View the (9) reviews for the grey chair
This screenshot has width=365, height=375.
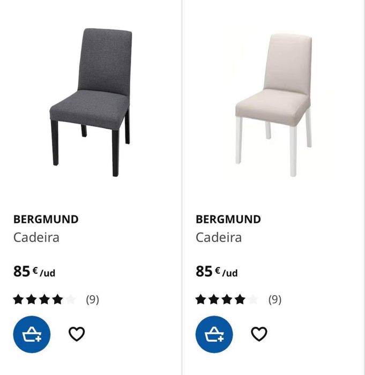(x=93, y=299)
